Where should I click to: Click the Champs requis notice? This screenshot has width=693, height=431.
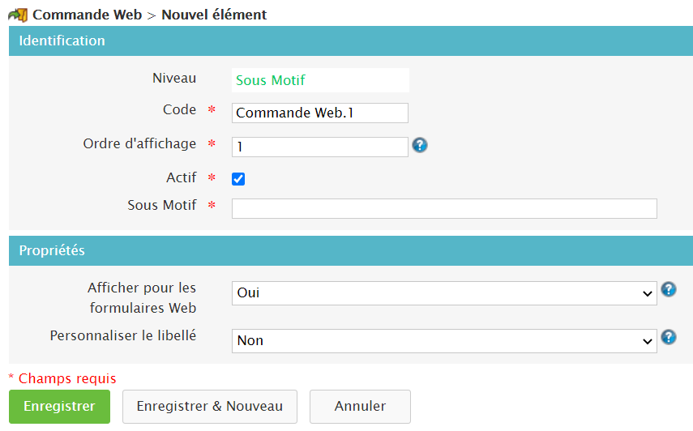click(62, 378)
